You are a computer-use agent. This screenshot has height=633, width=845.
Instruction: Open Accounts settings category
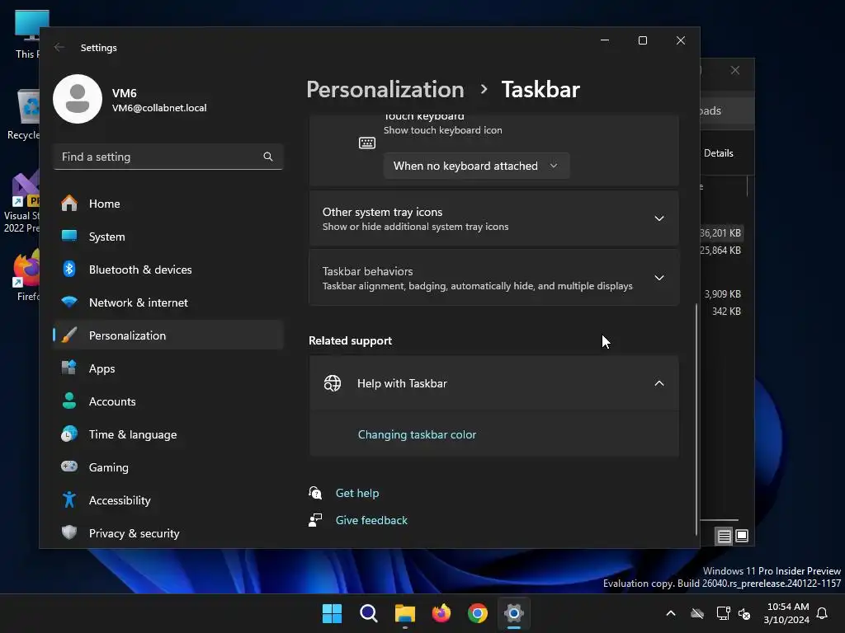click(x=168, y=401)
